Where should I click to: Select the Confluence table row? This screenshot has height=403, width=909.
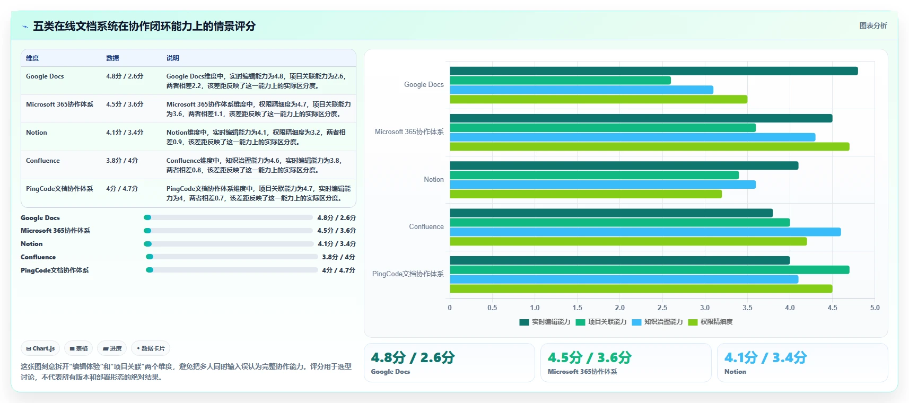point(188,165)
